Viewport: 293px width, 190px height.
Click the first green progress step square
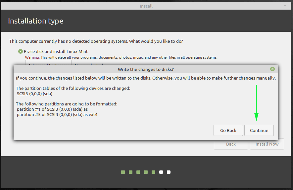123,172
